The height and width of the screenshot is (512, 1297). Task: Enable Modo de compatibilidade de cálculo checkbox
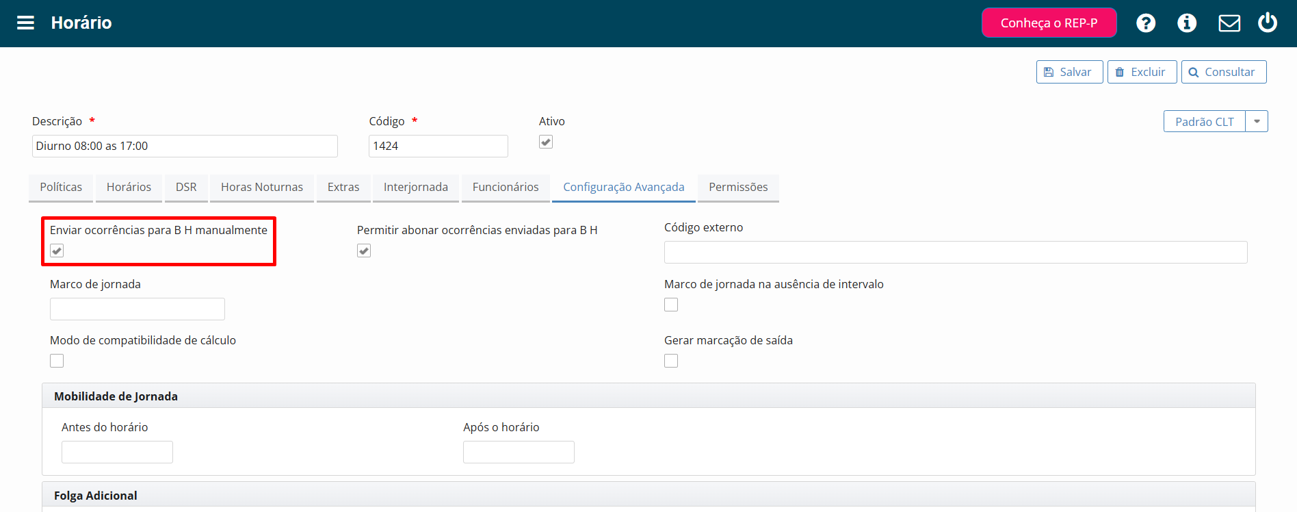(57, 361)
